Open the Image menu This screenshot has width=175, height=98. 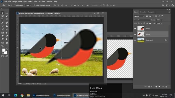[14, 2]
